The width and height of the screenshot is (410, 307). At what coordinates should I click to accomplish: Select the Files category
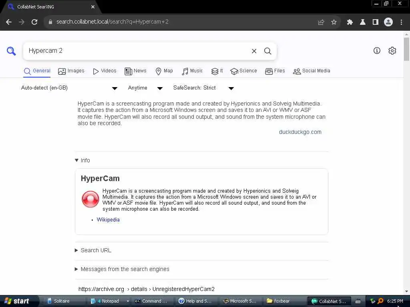tap(275, 71)
